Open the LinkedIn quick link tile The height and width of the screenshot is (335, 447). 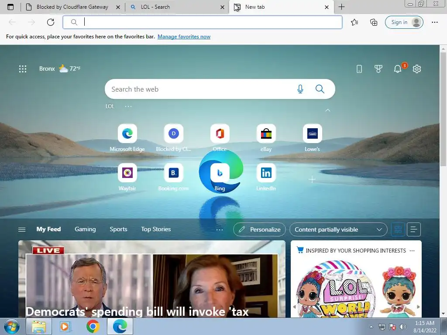tap(266, 177)
